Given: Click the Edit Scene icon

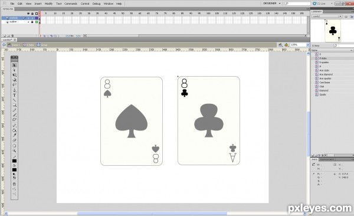Looking at the screenshot, I should (280, 45).
